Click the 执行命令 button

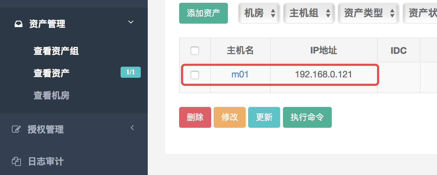(x=307, y=117)
